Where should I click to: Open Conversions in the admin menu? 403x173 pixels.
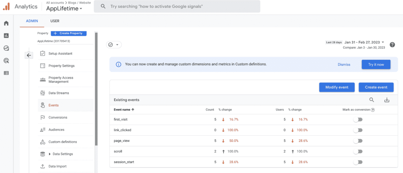(57, 118)
